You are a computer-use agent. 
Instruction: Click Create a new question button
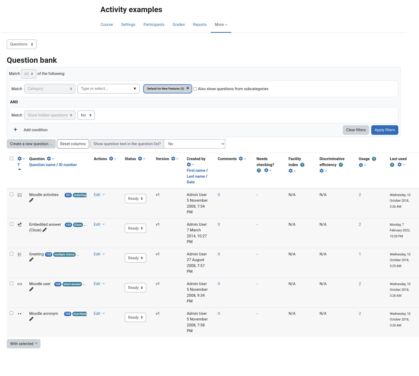pos(31,144)
